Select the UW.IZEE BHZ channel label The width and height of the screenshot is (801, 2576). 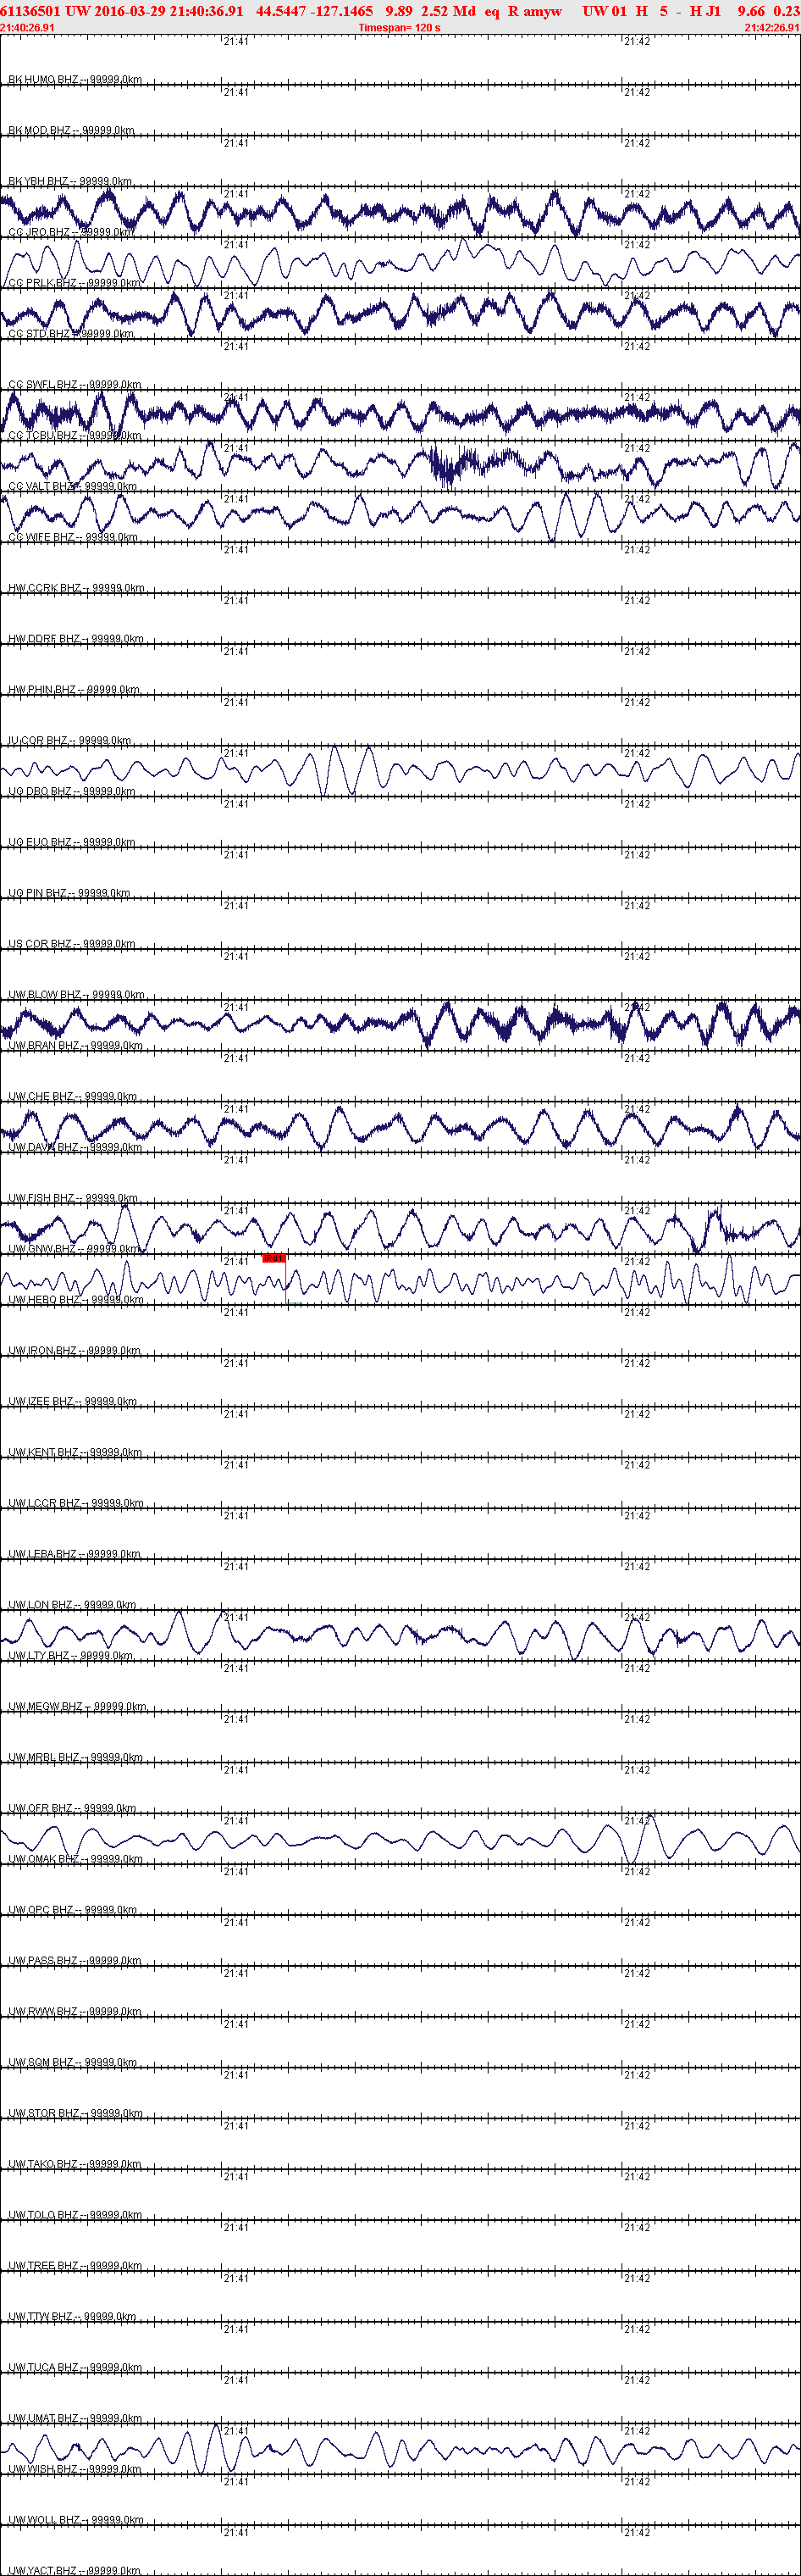click(73, 1402)
